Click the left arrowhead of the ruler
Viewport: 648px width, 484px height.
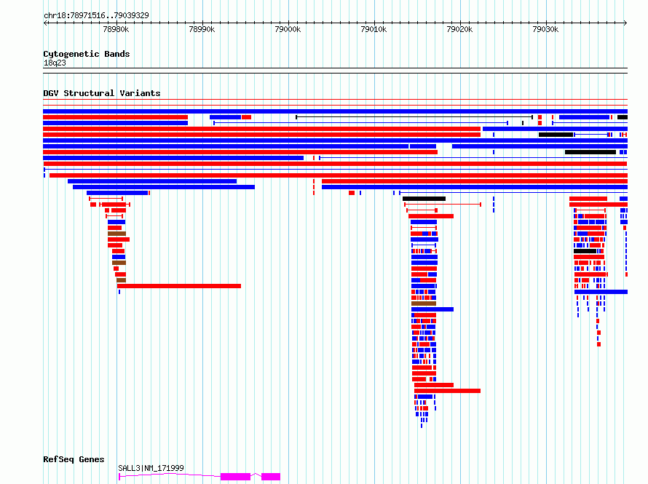(45, 23)
